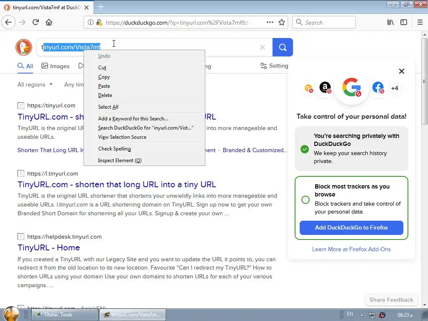
Task: Bookmark this page with the star
Action: click(282, 22)
